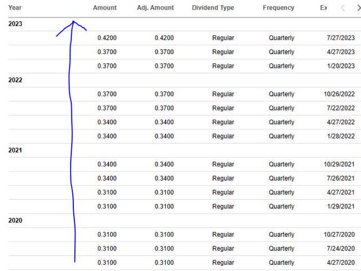The width and height of the screenshot is (361, 271).
Task: Click the left scroll arrow in table header
Action: [x=343, y=8]
